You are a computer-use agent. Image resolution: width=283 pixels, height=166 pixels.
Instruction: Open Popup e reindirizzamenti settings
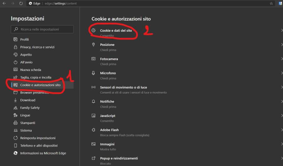(119, 158)
